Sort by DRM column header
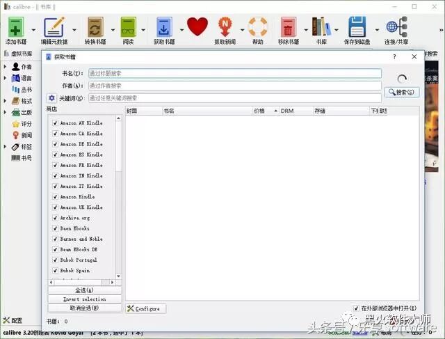The width and height of the screenshot is (445, 339). pos(296,111)
